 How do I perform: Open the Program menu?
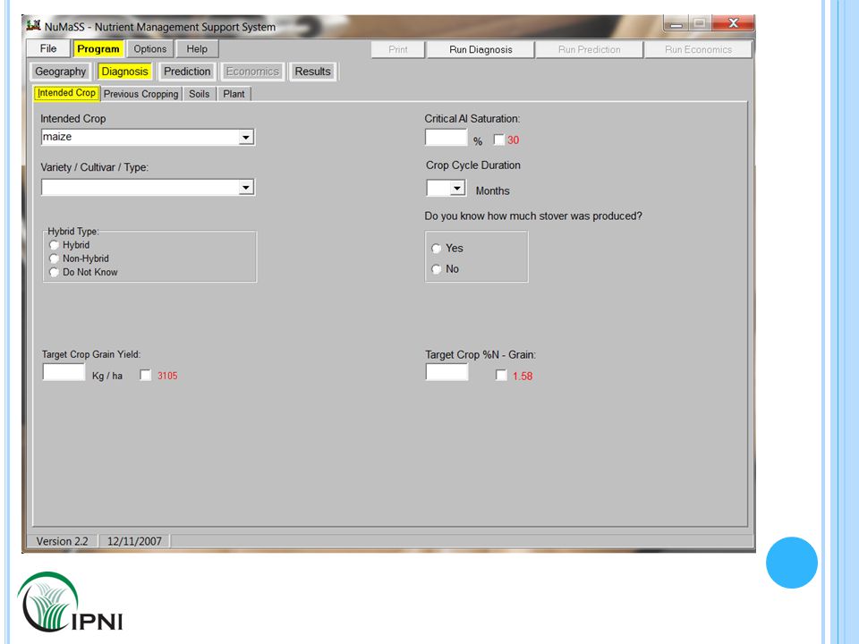[x=98, y=48]
